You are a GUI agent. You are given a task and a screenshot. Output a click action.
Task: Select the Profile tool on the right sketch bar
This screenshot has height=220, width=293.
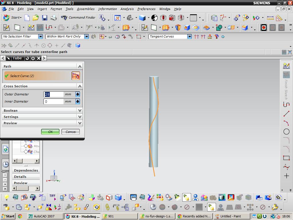pyautogui.click(x=286, y=104)
